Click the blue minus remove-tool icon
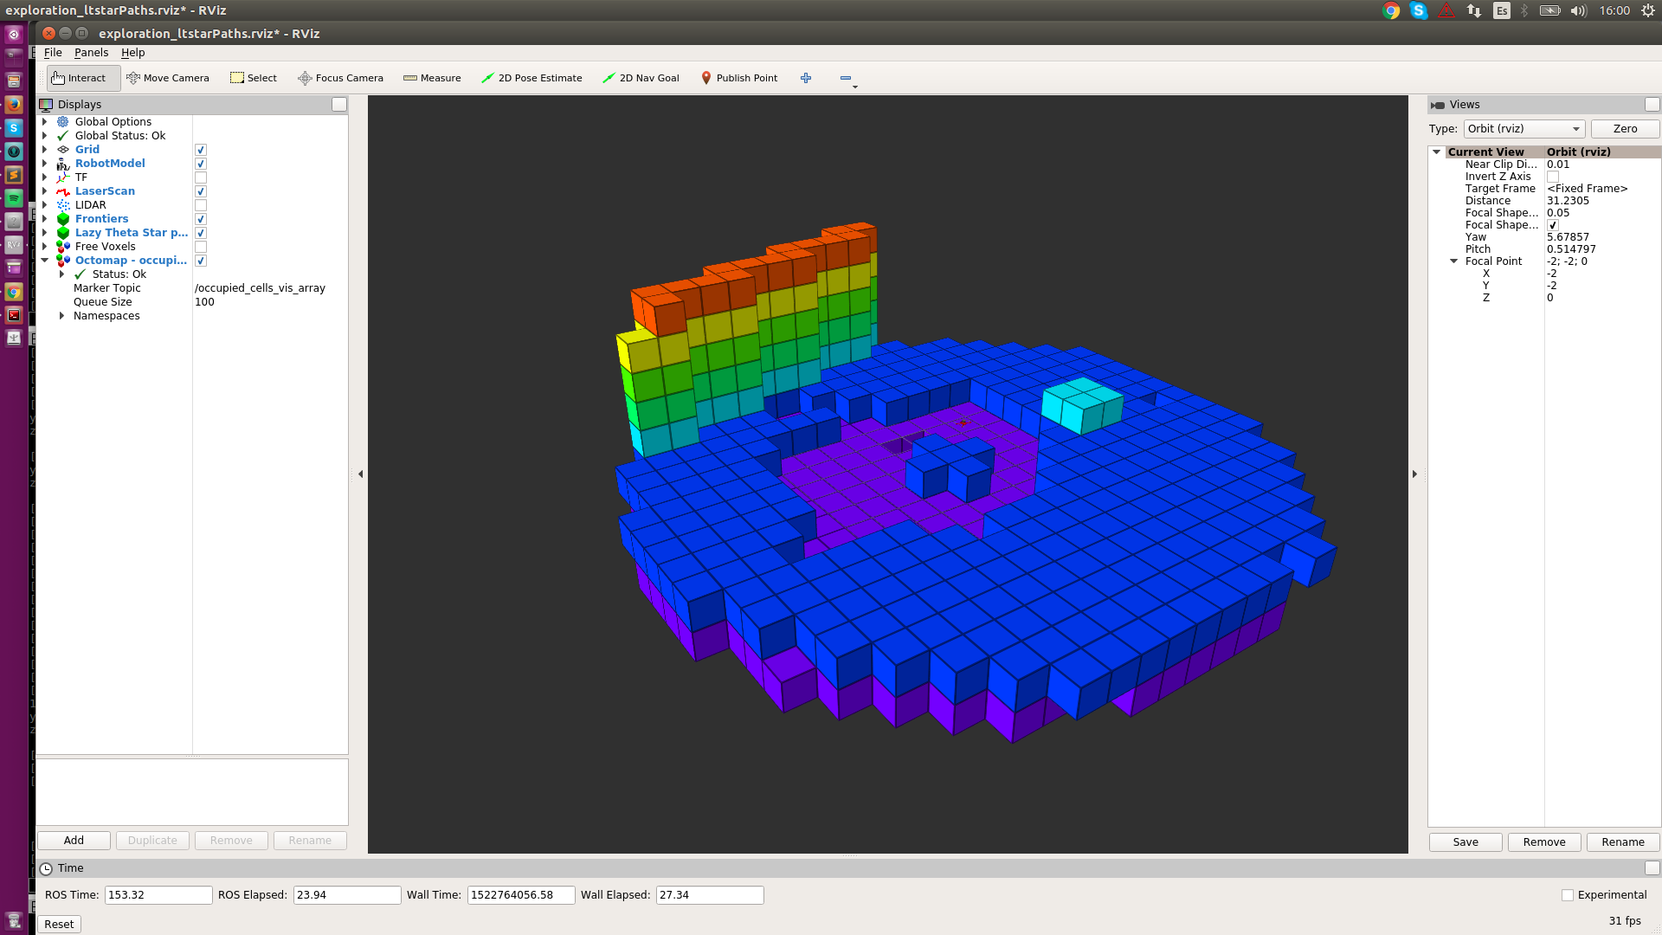The image size is (1662, 935). (846, 78)
